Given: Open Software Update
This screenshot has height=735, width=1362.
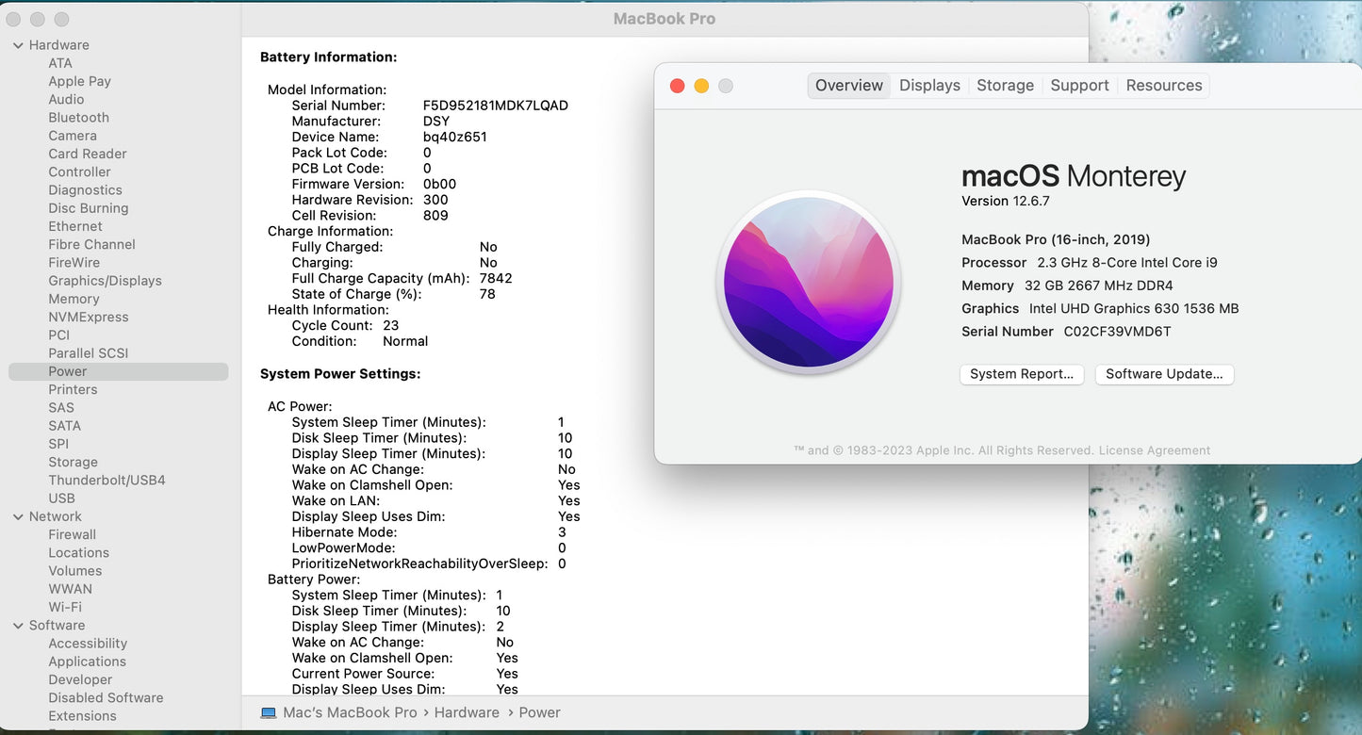Looking at the screenshot, I should point(1164,374).
